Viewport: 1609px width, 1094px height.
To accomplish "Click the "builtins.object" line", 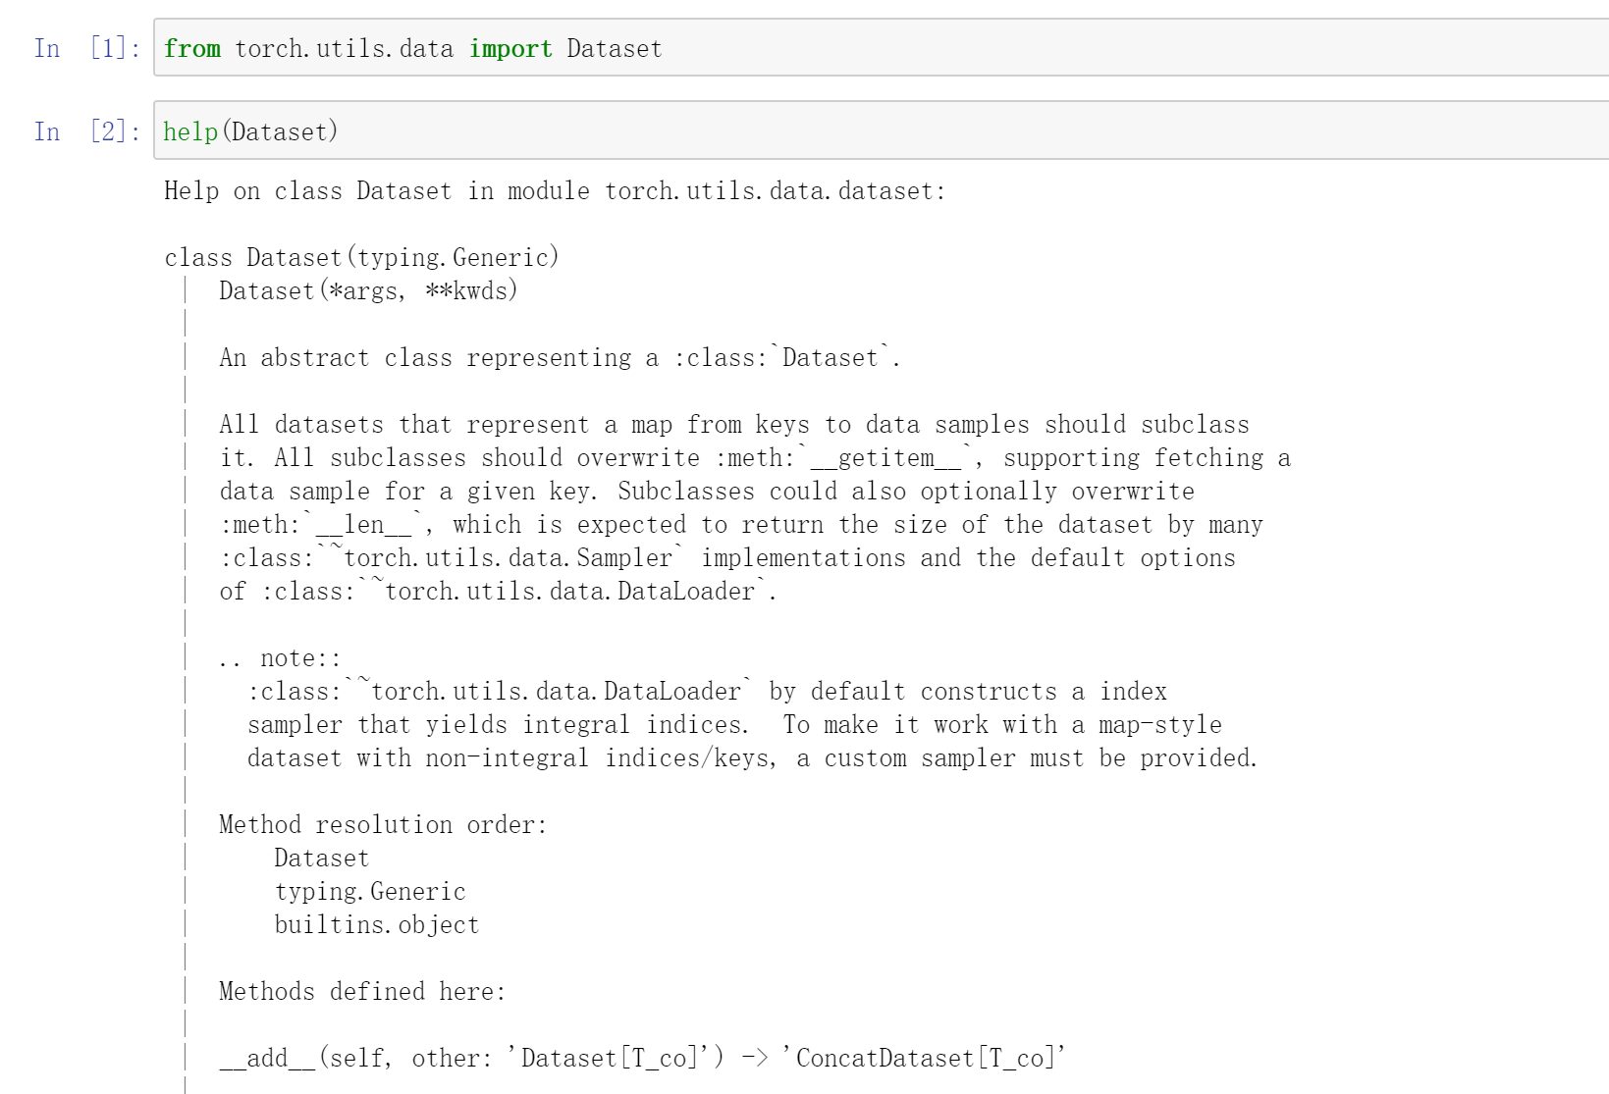I will 376,925.
